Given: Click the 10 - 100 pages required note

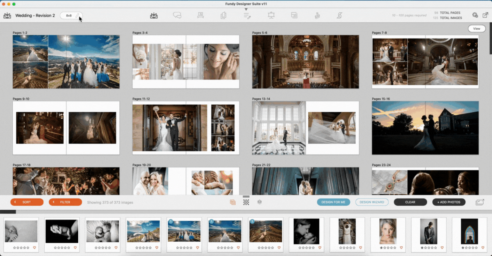Looking at the screenshot, I should pyautogui.click(x=408, y=16).
